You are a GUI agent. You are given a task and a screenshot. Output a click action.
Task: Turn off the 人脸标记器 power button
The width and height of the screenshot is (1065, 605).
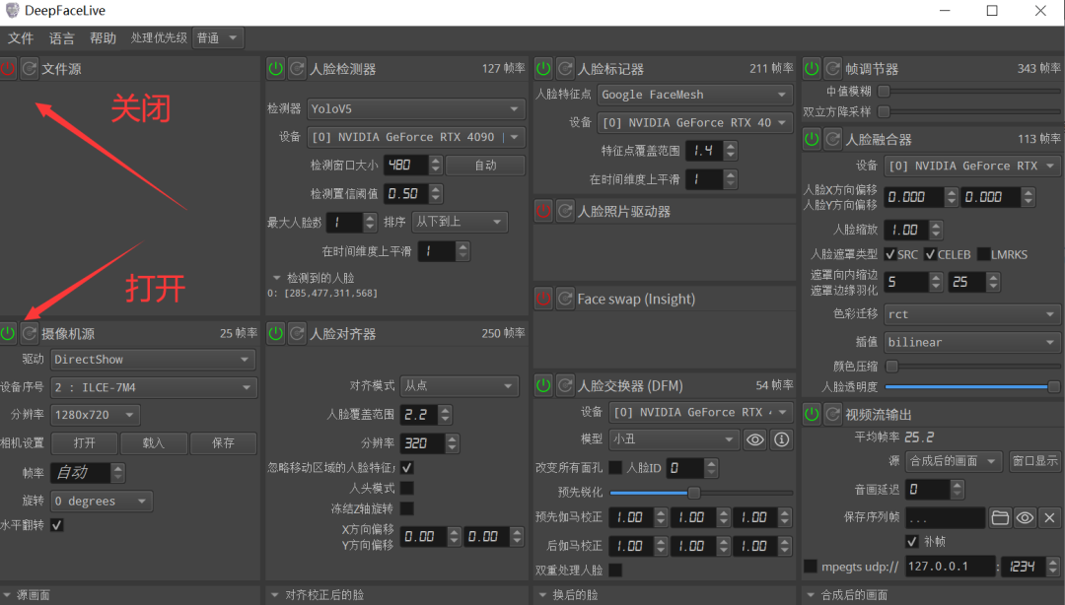[x=543, y=69]
